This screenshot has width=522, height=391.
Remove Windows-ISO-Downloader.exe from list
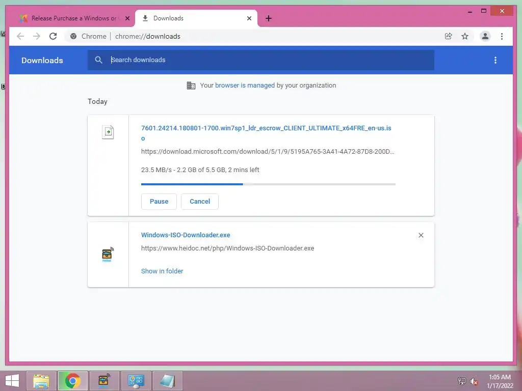421,235
